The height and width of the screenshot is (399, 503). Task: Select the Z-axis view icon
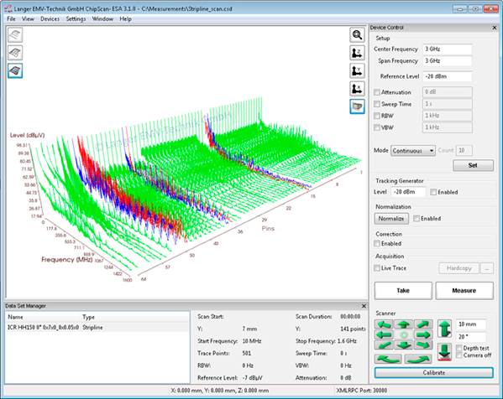(x=357, y=53)
